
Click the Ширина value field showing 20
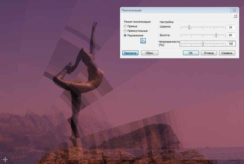[x=231, y=27]
